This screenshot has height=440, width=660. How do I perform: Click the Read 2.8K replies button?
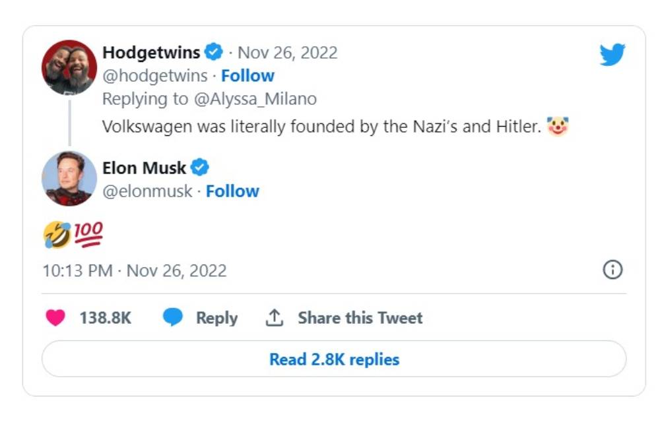334,360
